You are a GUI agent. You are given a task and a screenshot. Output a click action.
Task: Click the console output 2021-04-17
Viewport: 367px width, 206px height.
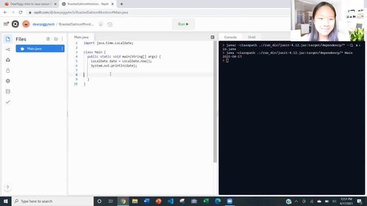pyautogui.click(x=232, y=57)
